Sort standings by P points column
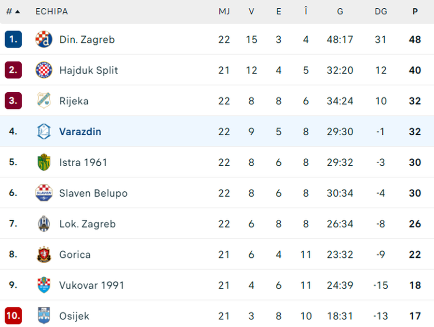This screenshot has width=434, height=327. 415,12
